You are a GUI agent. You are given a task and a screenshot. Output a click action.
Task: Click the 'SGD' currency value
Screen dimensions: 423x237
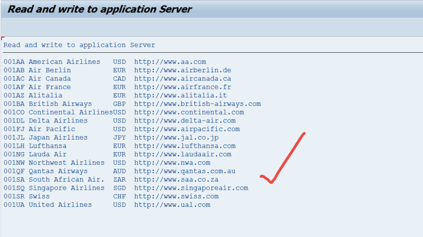pyautogui.click(x=119, y=188)
